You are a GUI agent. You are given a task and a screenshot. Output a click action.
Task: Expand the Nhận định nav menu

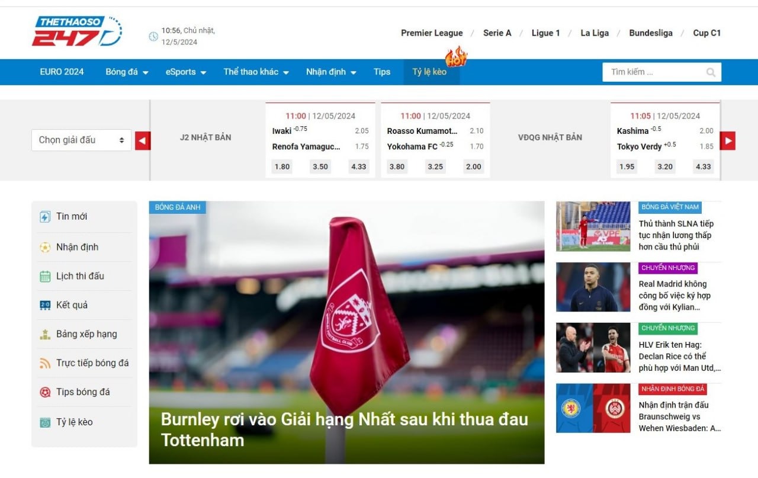coord(331,72)
